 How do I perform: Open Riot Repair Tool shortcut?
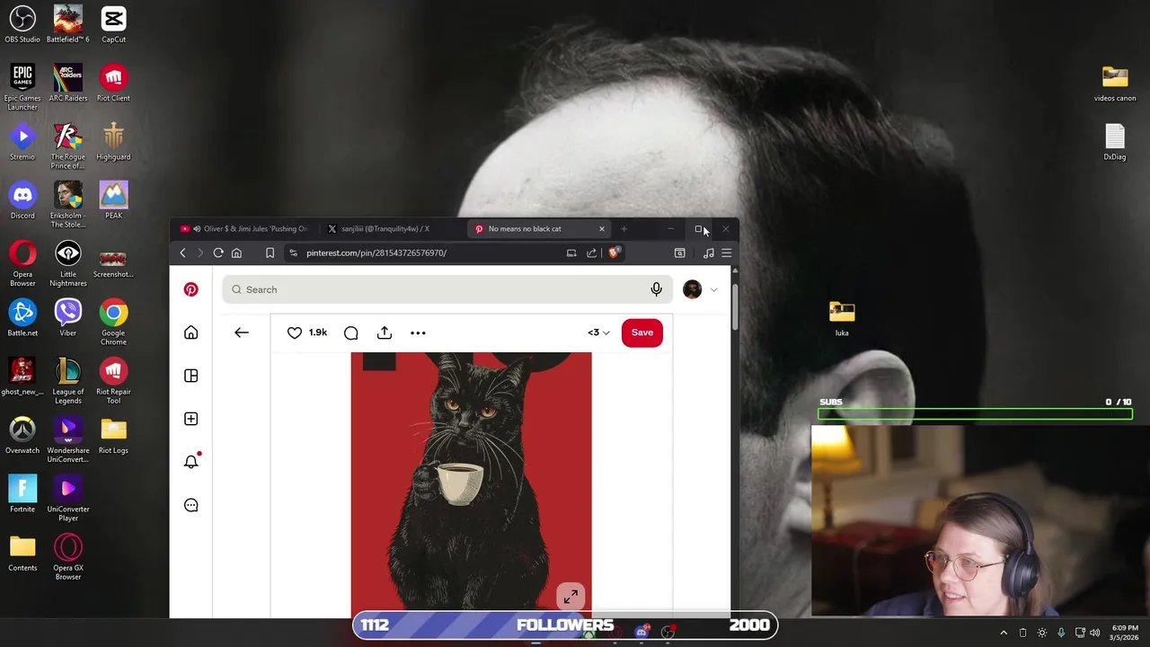[x=113, y=380]
